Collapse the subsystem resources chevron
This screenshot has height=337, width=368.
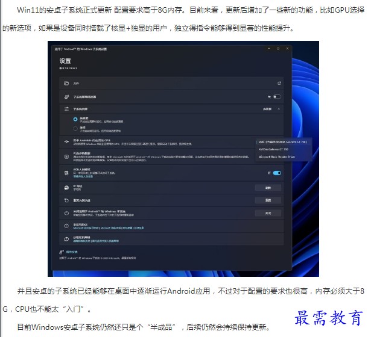(279, 109)
